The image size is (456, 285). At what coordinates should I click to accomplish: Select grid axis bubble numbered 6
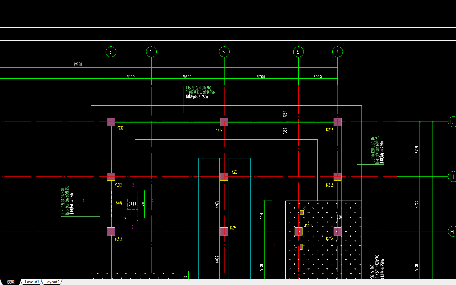tap(298, 52)
